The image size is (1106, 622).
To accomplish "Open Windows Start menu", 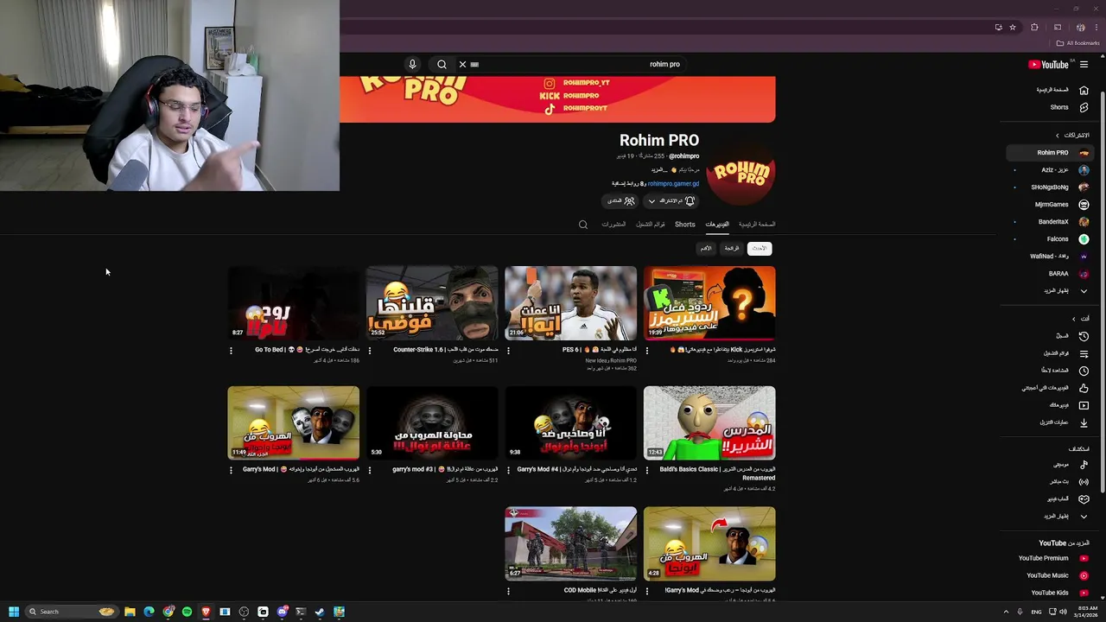I will [x=14, y=612].
